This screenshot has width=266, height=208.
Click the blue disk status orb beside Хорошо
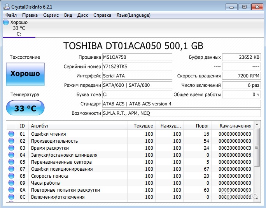click(6, 22)
